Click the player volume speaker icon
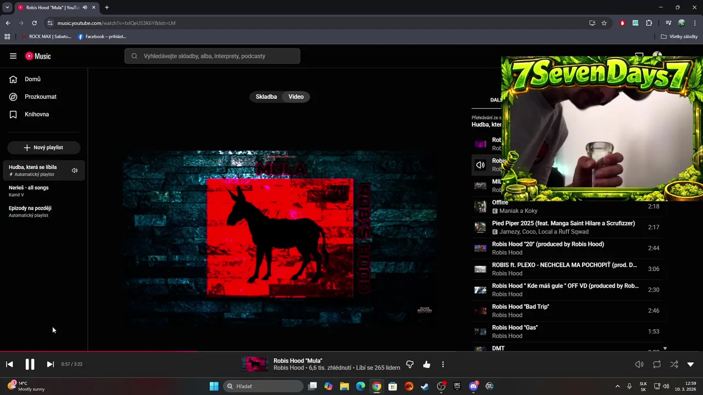The image size is (703, 395). click(639, 364)
